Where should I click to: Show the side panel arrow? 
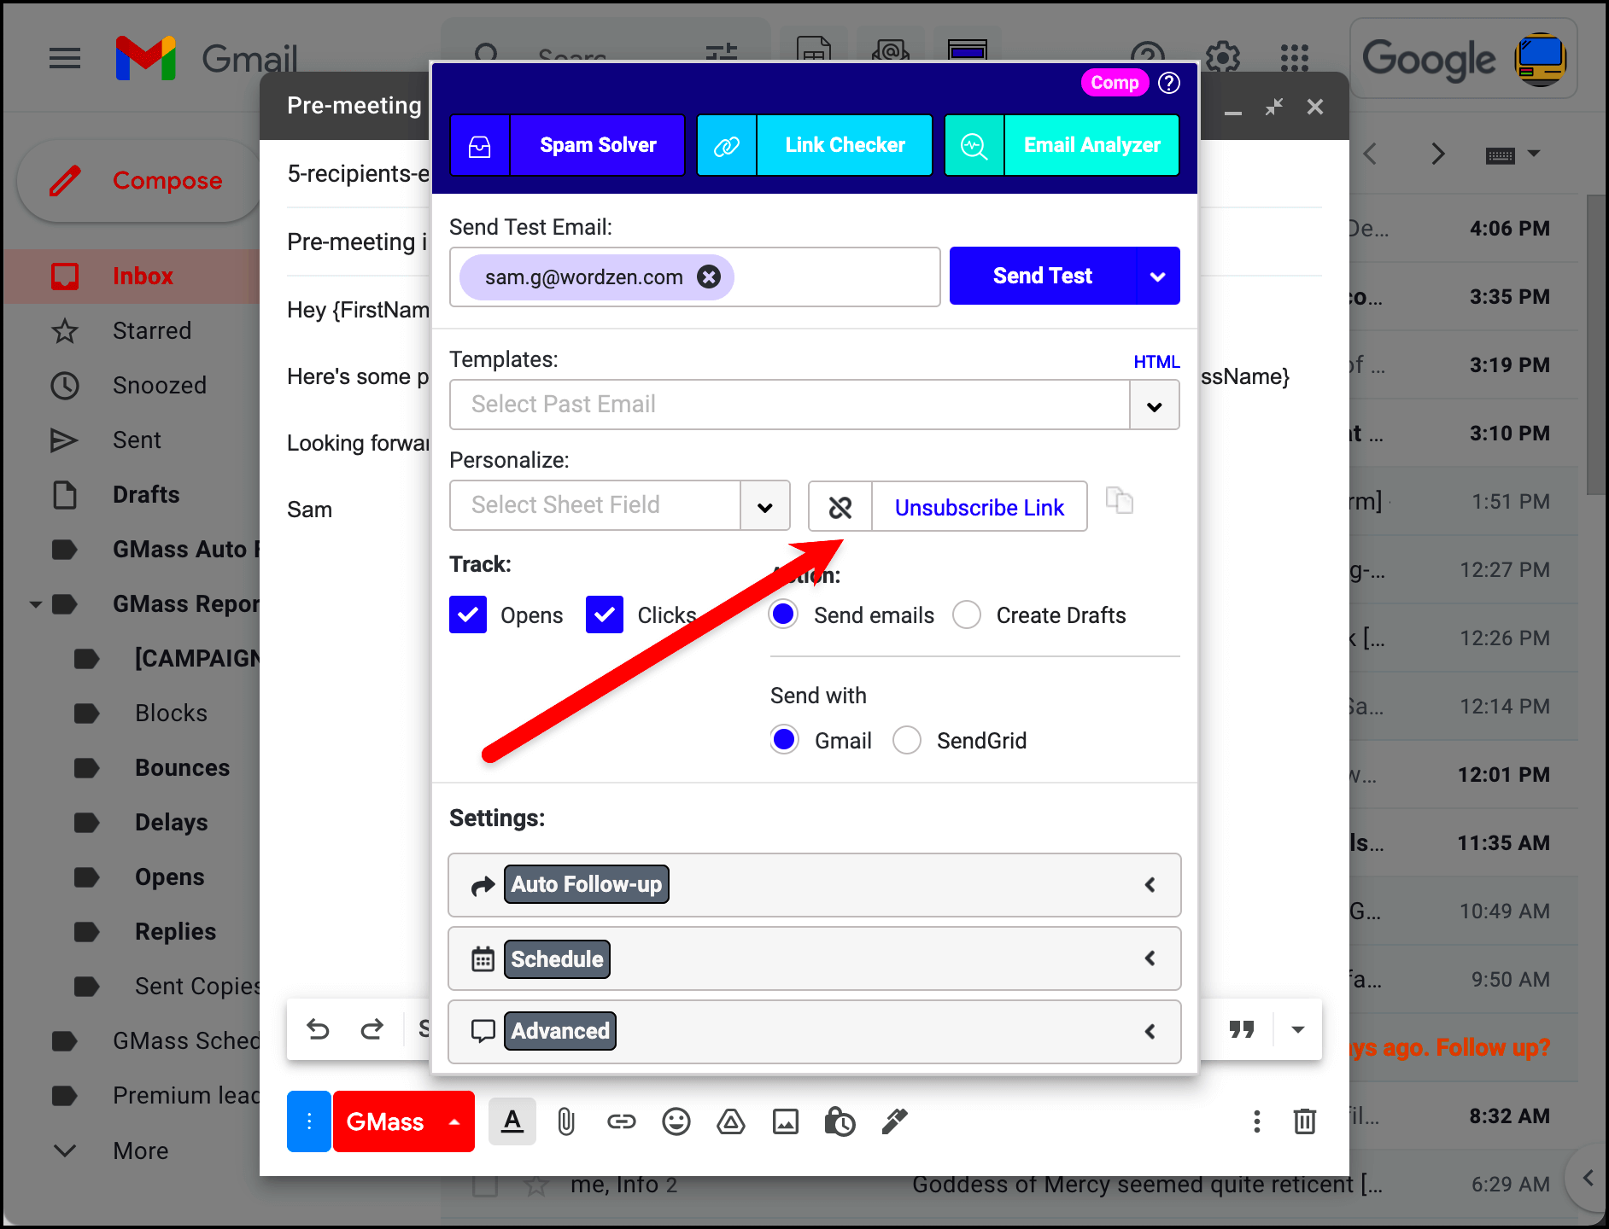click(x=1587, y=1179)
